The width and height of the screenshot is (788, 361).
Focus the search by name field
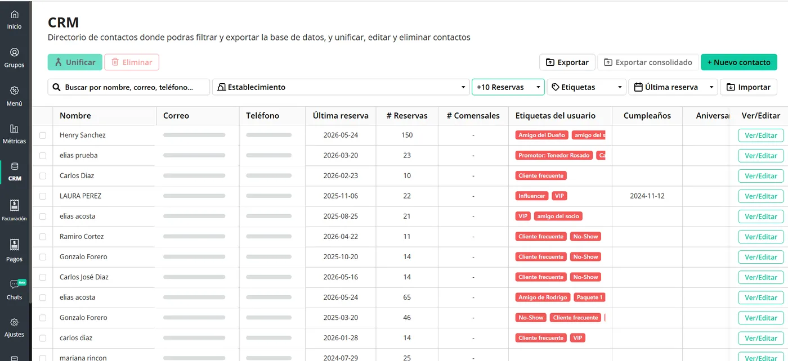(129, 87)
